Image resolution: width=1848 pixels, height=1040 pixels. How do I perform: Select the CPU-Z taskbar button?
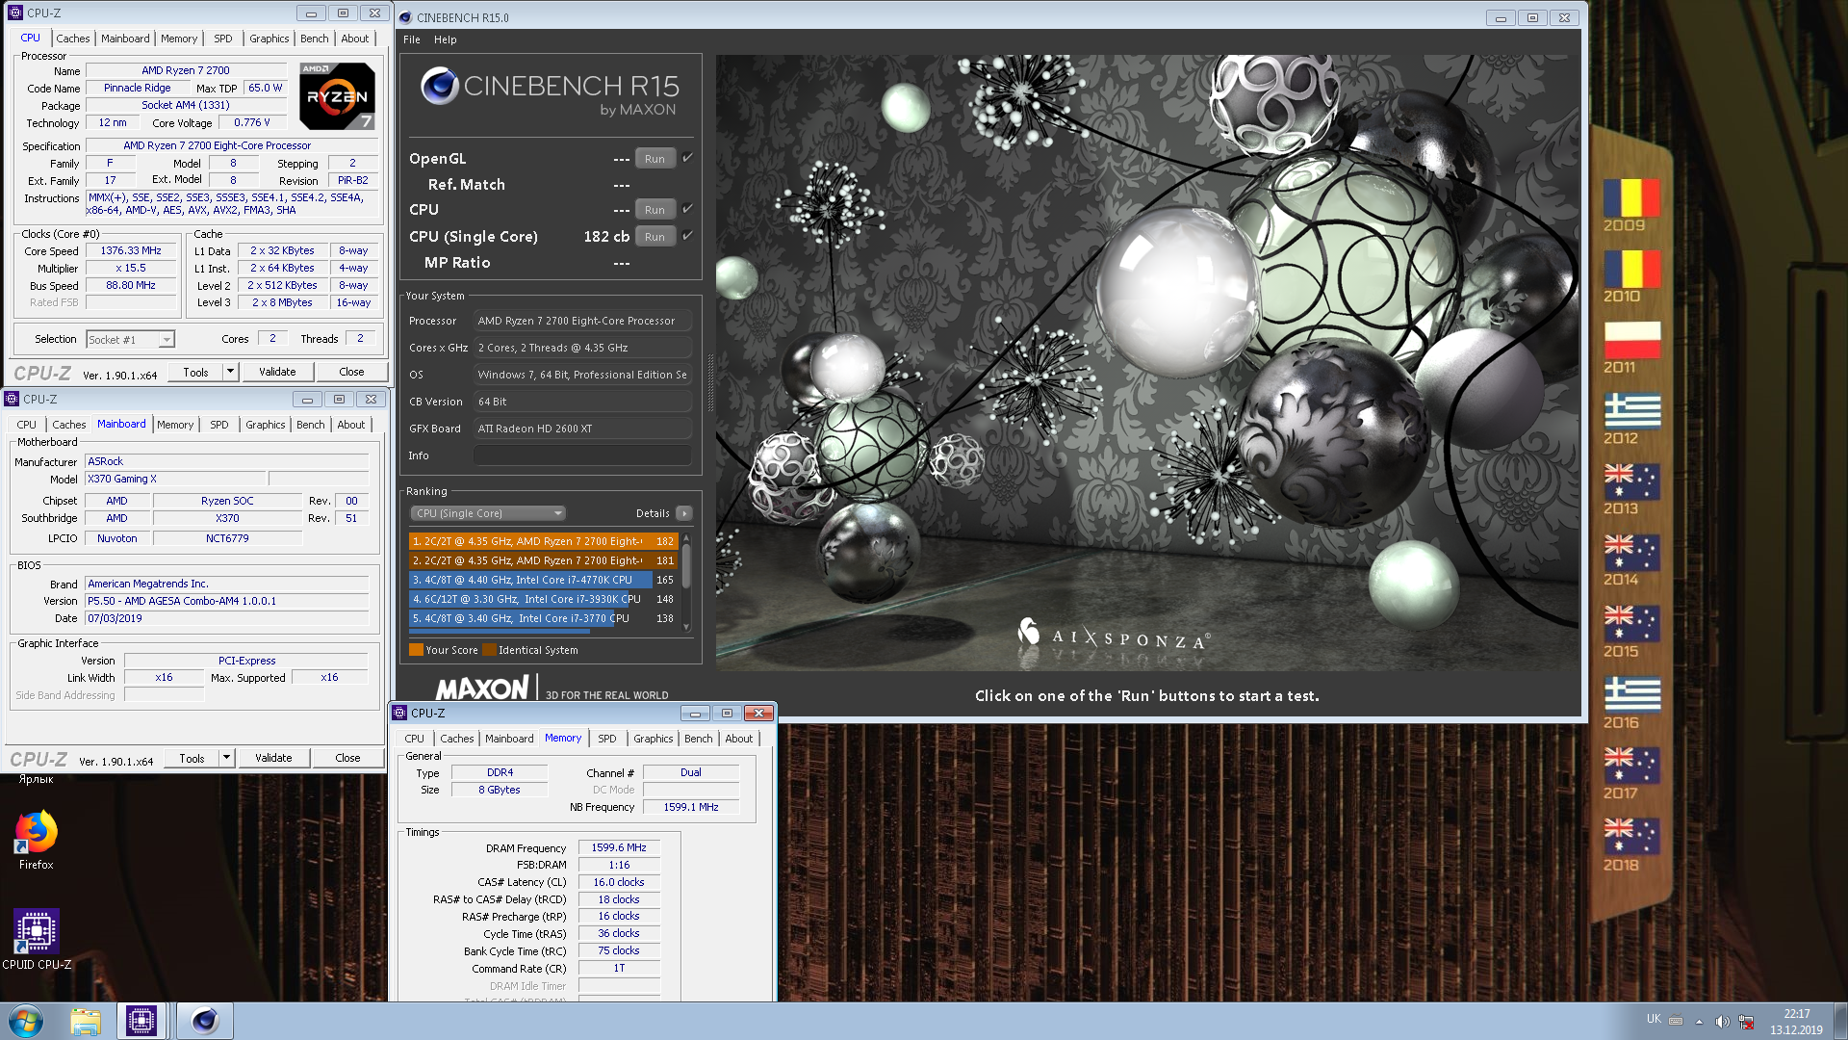[x=141, y=1021]
